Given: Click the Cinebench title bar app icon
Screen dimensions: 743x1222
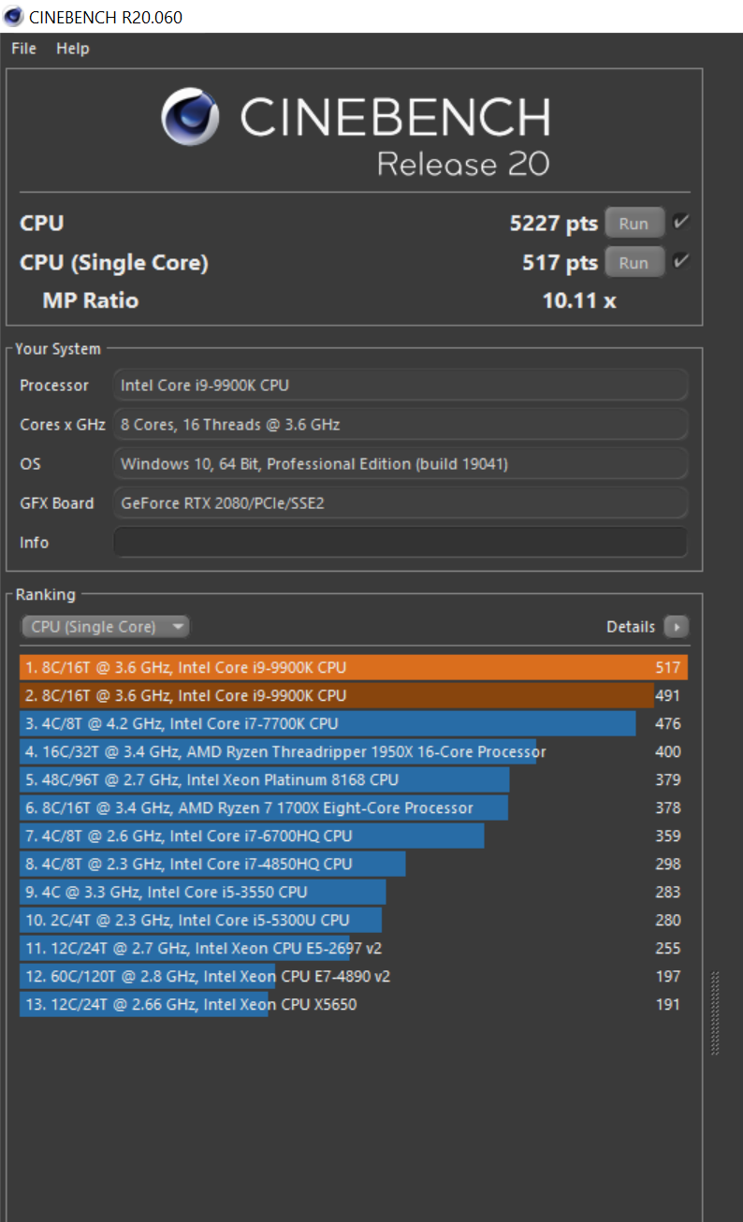Looking at the screenshot, I should (14, 16).
